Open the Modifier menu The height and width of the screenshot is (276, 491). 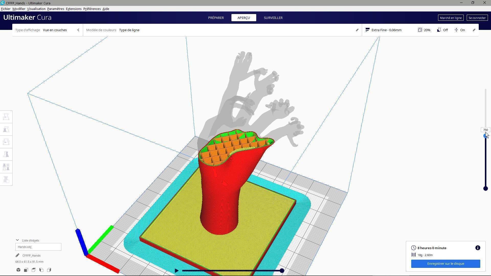point(19,9)
